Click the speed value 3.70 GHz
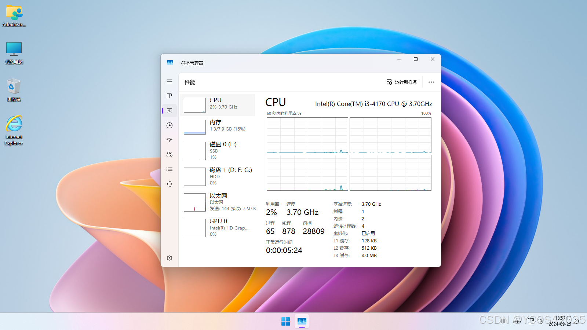Image resolution: width=587 pixels, height=330 pixels. click(302, 212)
